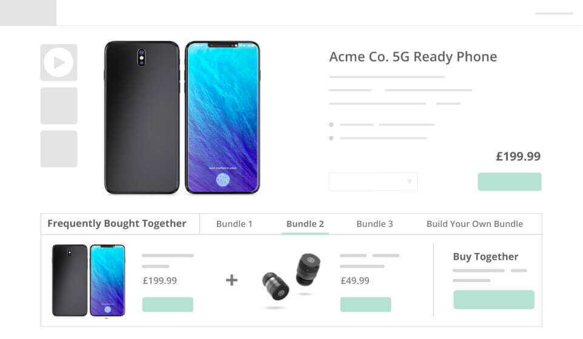Play the product video thumbnail
The width and height of the screenshot is (583, 339).
(59, 62)
